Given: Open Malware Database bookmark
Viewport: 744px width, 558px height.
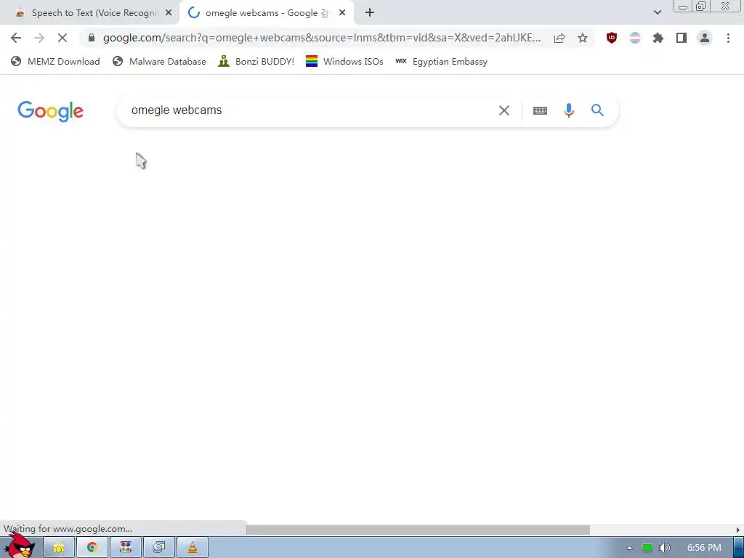Looking at the screenshot, I should (x=159, y=61).
